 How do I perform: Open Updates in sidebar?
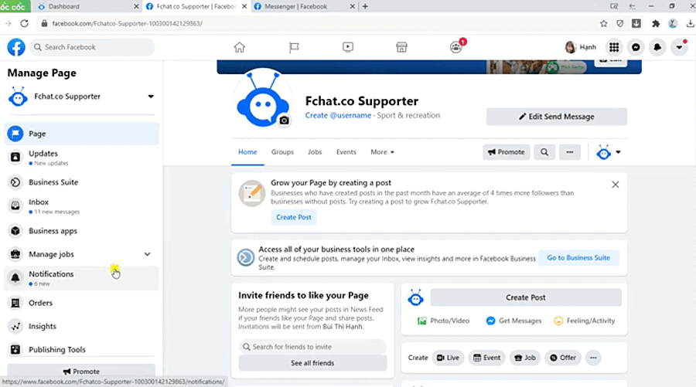click(x=82, y=158)
